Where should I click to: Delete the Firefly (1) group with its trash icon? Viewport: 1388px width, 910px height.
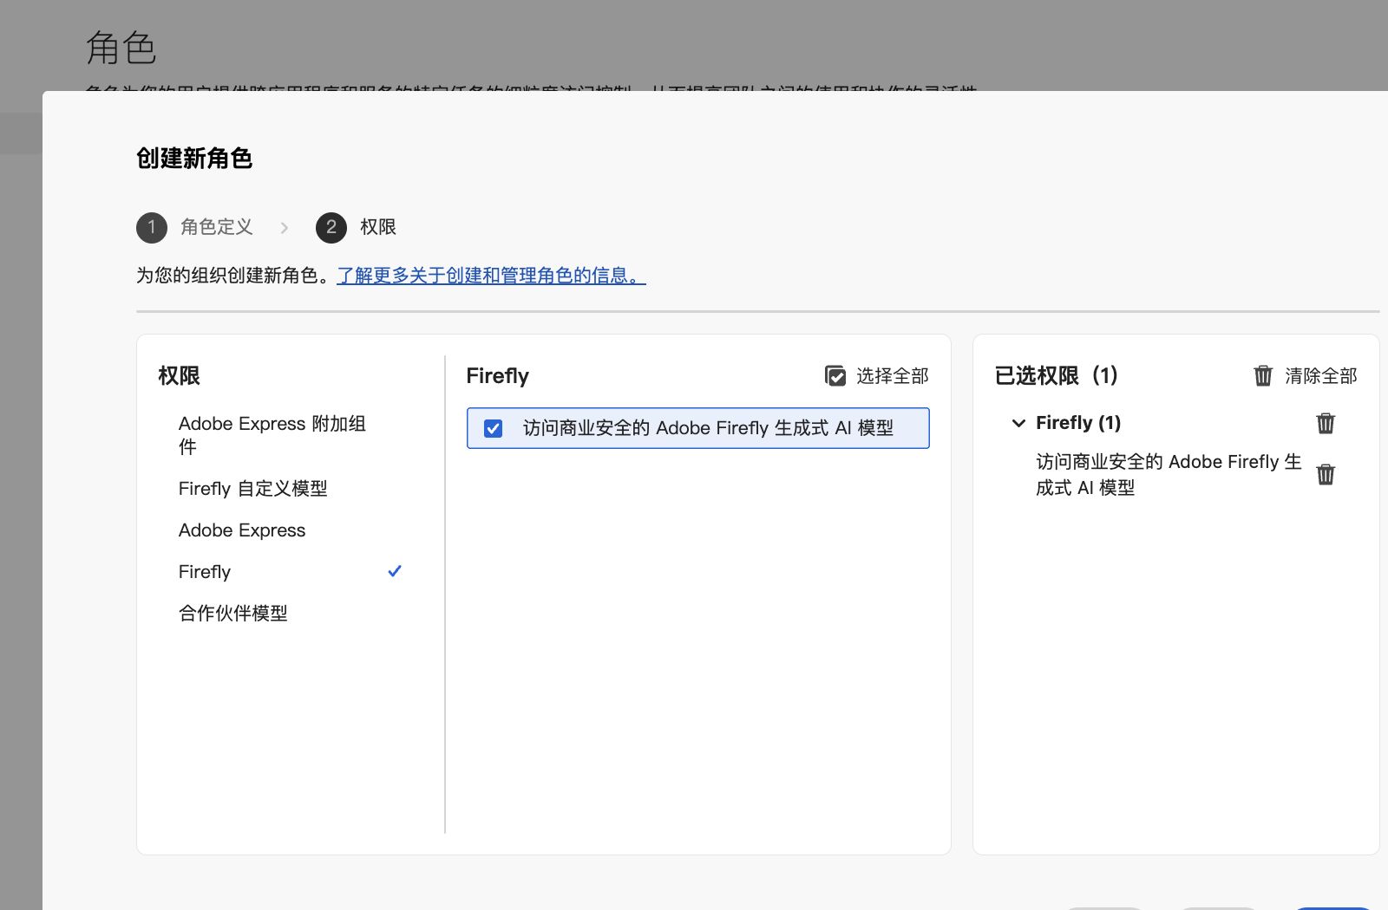(x=1326, y=424)
